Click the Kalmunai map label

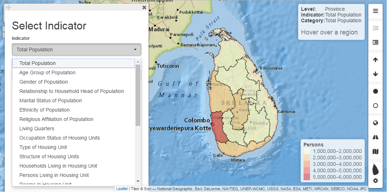(x=286, y=112)
